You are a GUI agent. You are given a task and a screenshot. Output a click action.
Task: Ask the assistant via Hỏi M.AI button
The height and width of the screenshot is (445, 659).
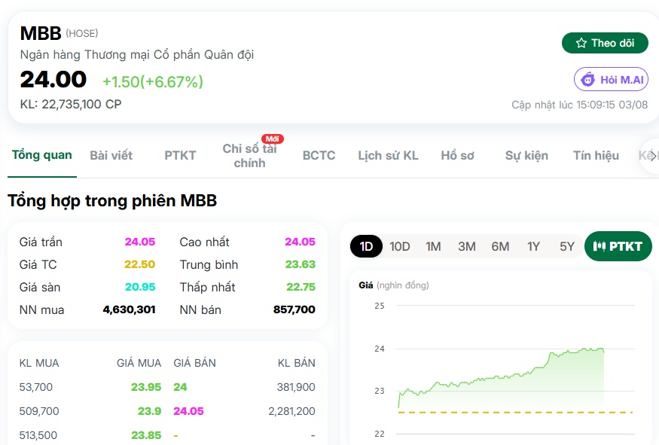[611, 79]
